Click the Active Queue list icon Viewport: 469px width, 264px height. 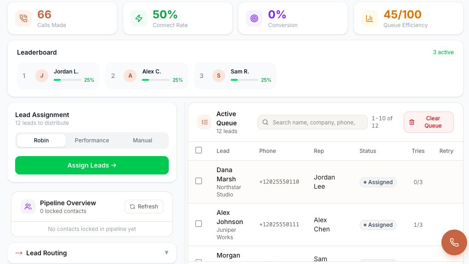point(205,122)
